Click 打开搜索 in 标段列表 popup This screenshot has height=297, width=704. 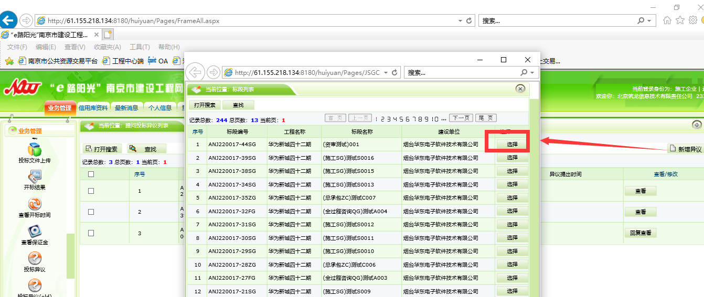(x=204, y=105)
